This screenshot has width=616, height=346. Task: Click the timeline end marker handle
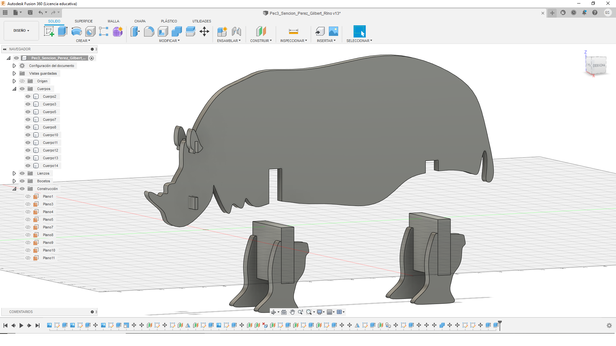pyautogui.click(x=500, y=323)
